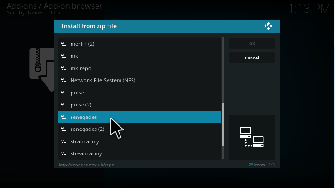
Task: Click the list scrollbar handle
Action: click(x=223, y=124)
